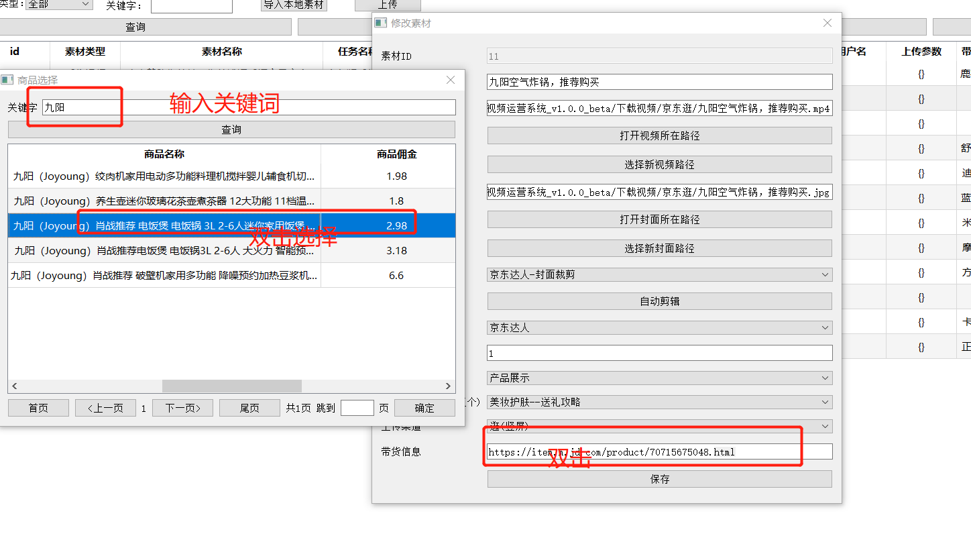
Task: Go to 上一页 in product pagination
Action: point(105,408)
